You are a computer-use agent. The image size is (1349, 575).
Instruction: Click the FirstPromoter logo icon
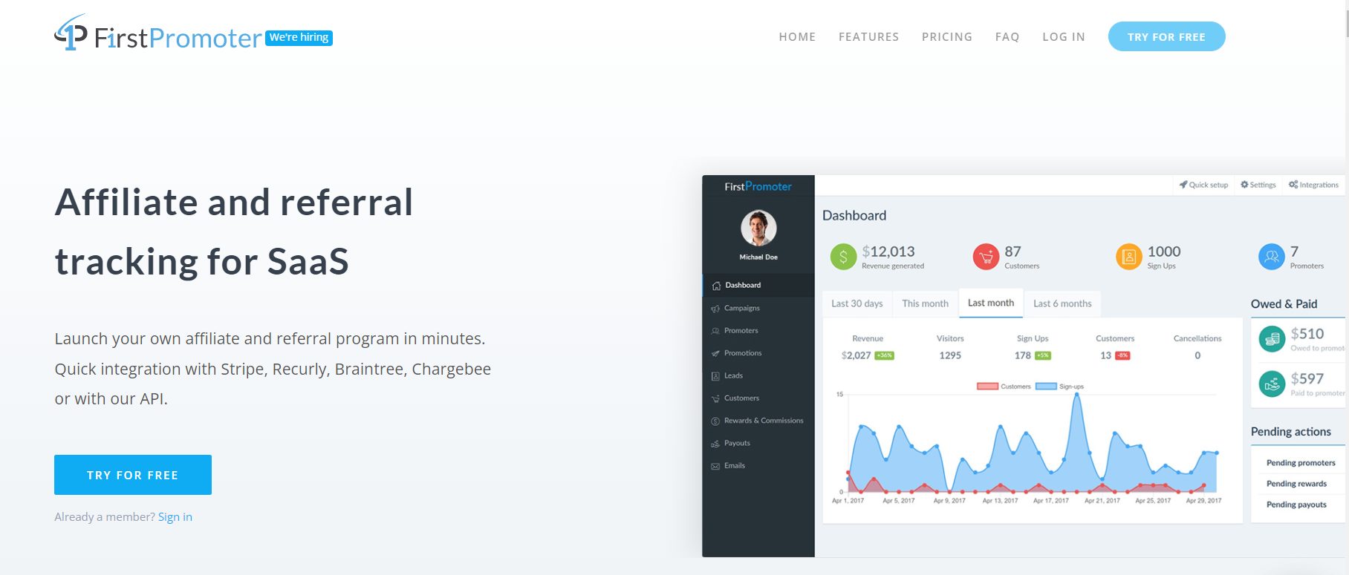click(71, 33)
